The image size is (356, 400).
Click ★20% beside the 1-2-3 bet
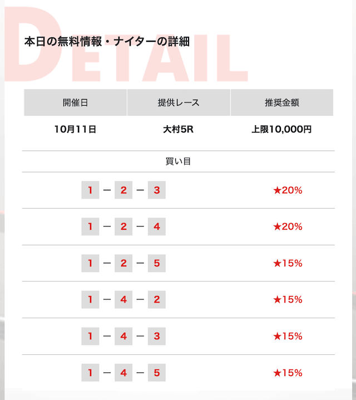pyautogui.click(x=288, y=190)
